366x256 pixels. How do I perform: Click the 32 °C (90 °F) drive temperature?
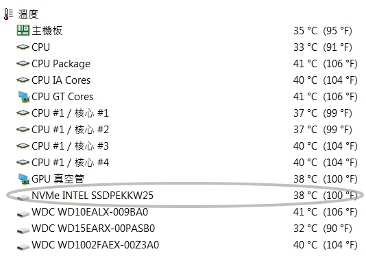(323, 229)
